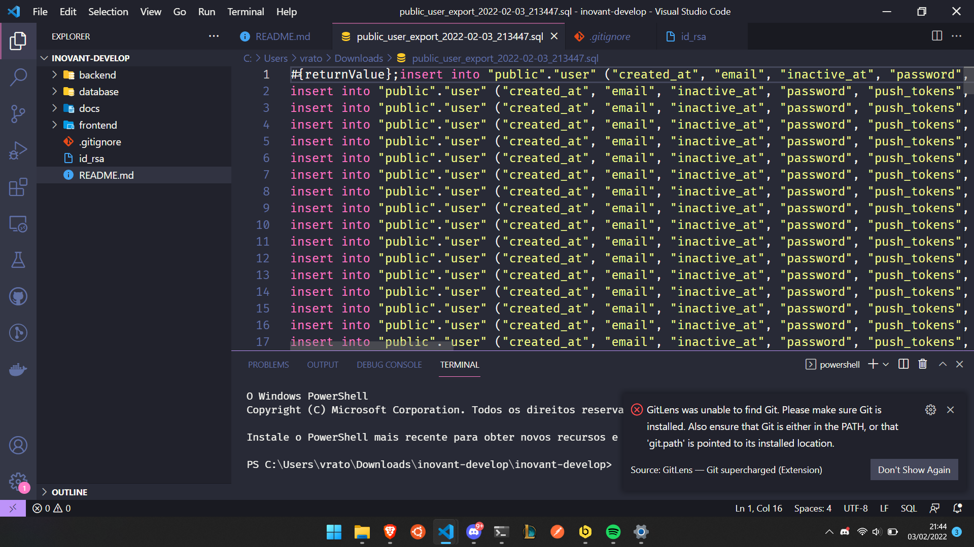Open id_rsa file in explorer
The width and height of the screenshot is (974, 547).
pos(91,158)
